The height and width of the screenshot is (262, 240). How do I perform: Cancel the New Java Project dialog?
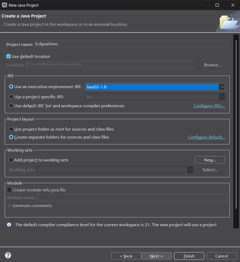tap(222, 256)
